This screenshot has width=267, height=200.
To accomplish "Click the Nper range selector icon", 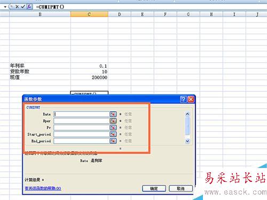I will point(113,121).
